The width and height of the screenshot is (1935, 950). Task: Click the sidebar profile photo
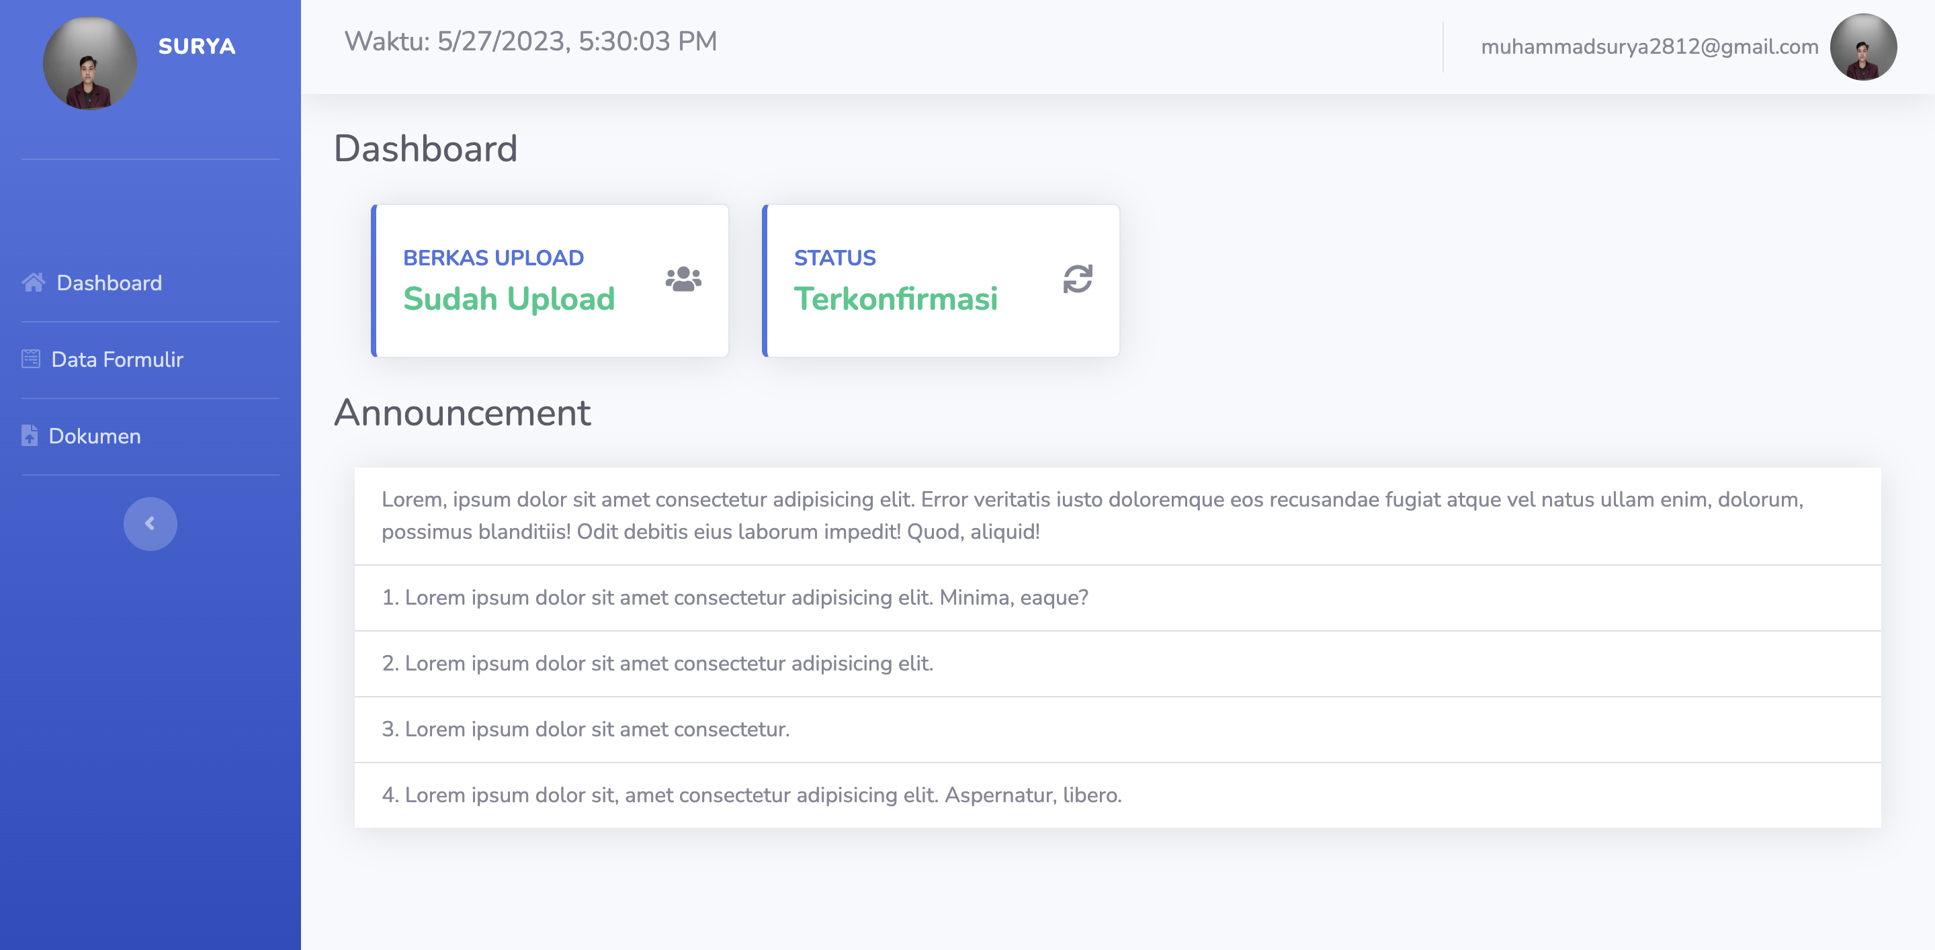(x=89, y=64)
